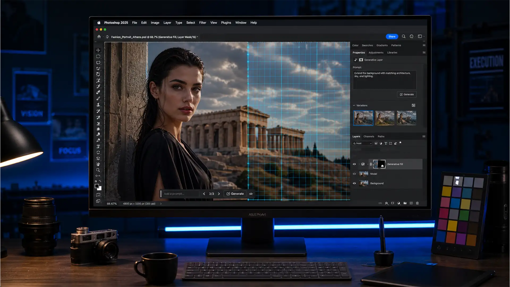Open the Libraries tab
510x287 pixels.
click(x=392, y=53)
